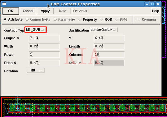167x117 pixels.
Task: Click the Columns input field
Action: tap(109, 55)
